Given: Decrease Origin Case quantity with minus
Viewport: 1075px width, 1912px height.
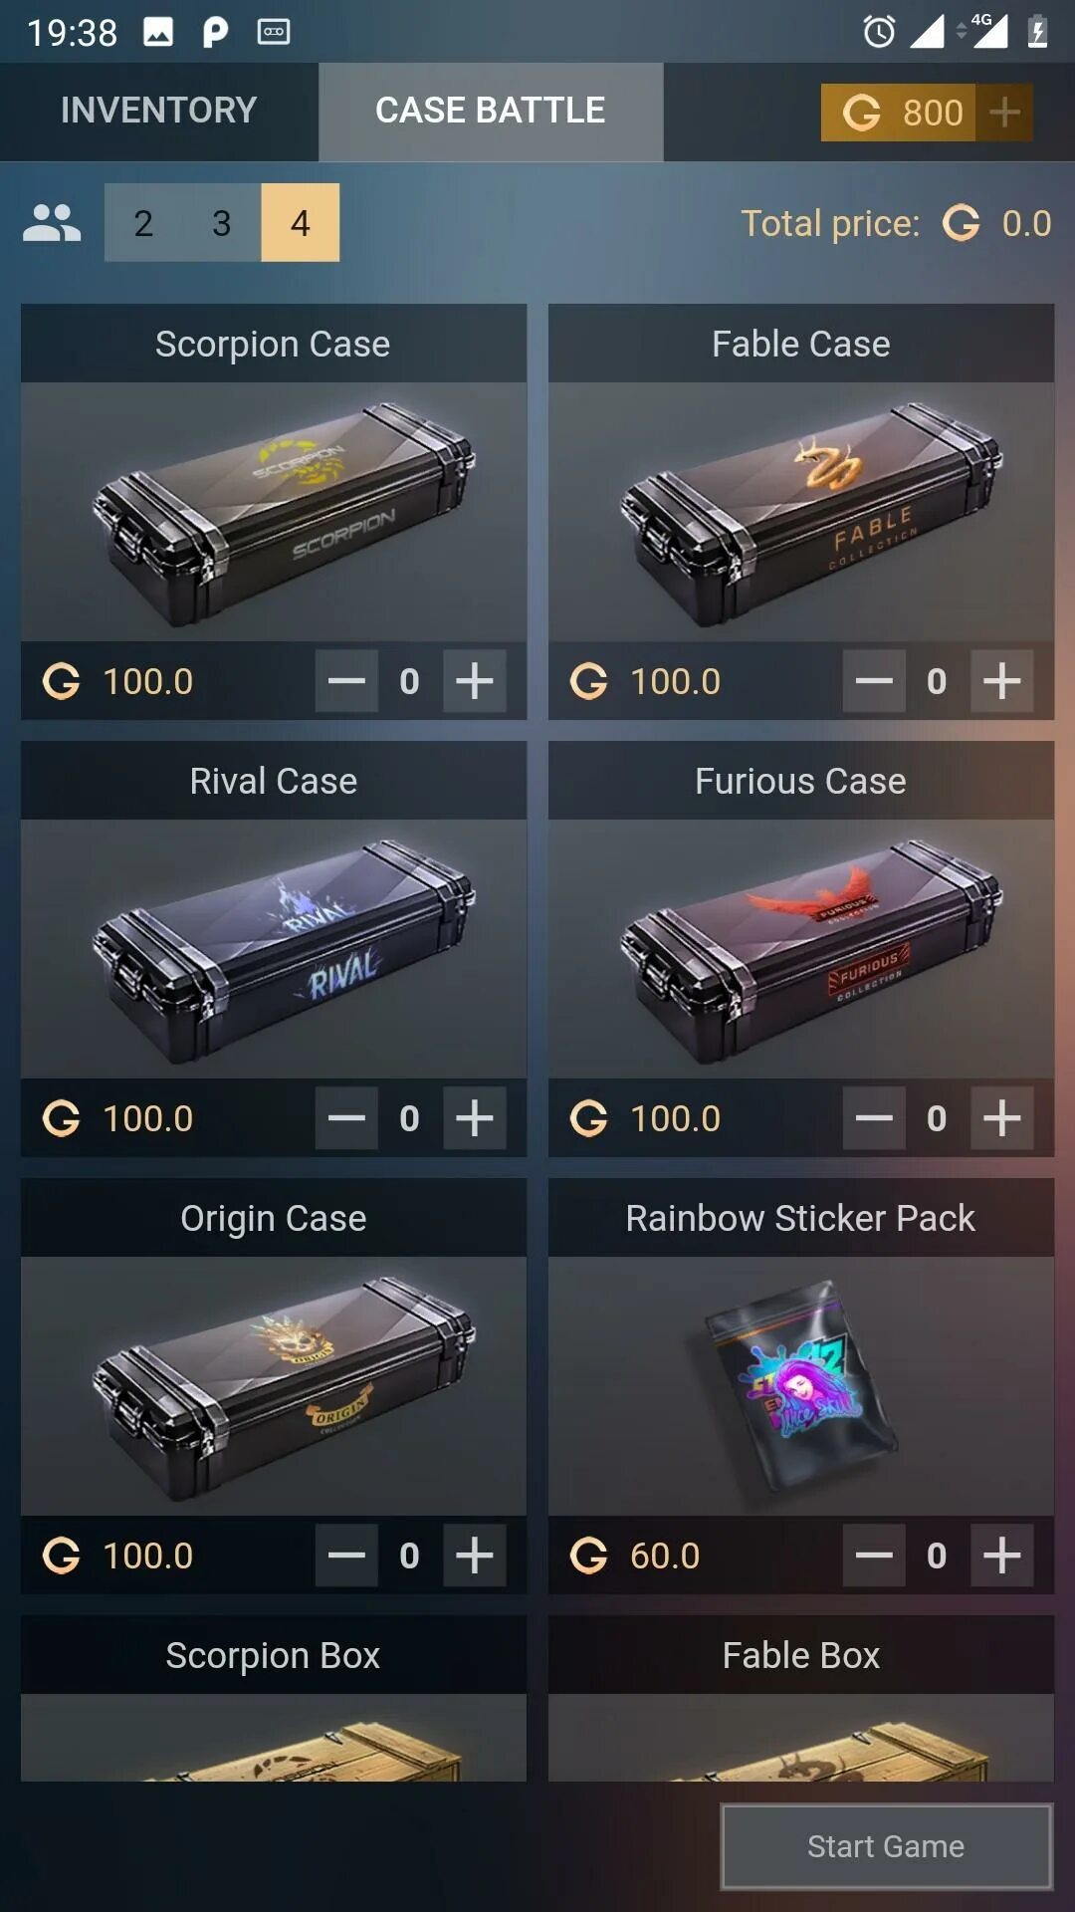Looking at the screenshot, I should coord(346,1555).
